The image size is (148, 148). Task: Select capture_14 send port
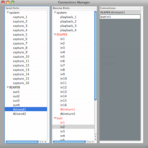(21, 74)
